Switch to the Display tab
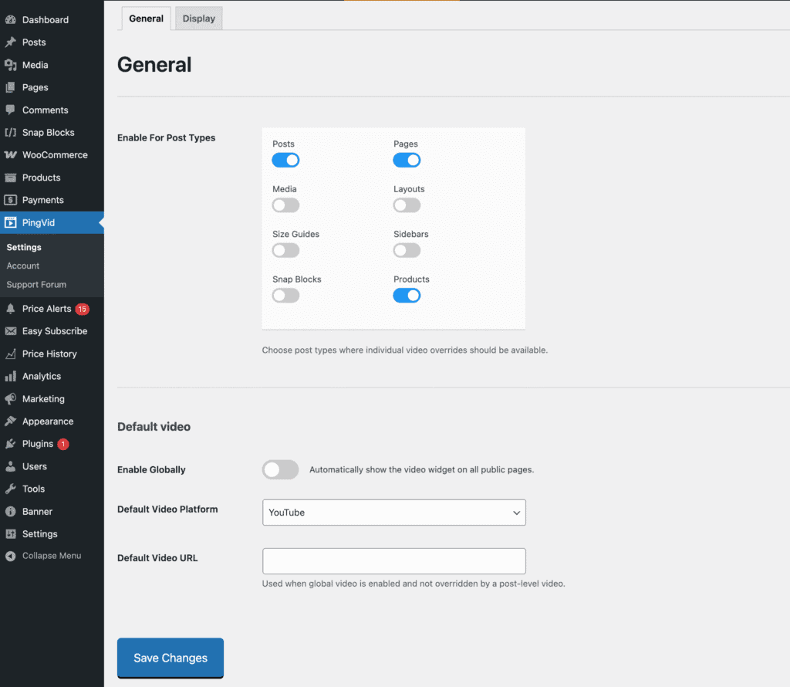Image resolution: width=790 pixels, height=687 pixels. [198, 18]
